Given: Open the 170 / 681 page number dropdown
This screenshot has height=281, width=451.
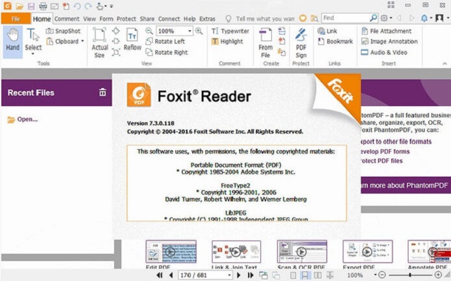Looking at the screenshot, I should point(229,275).
